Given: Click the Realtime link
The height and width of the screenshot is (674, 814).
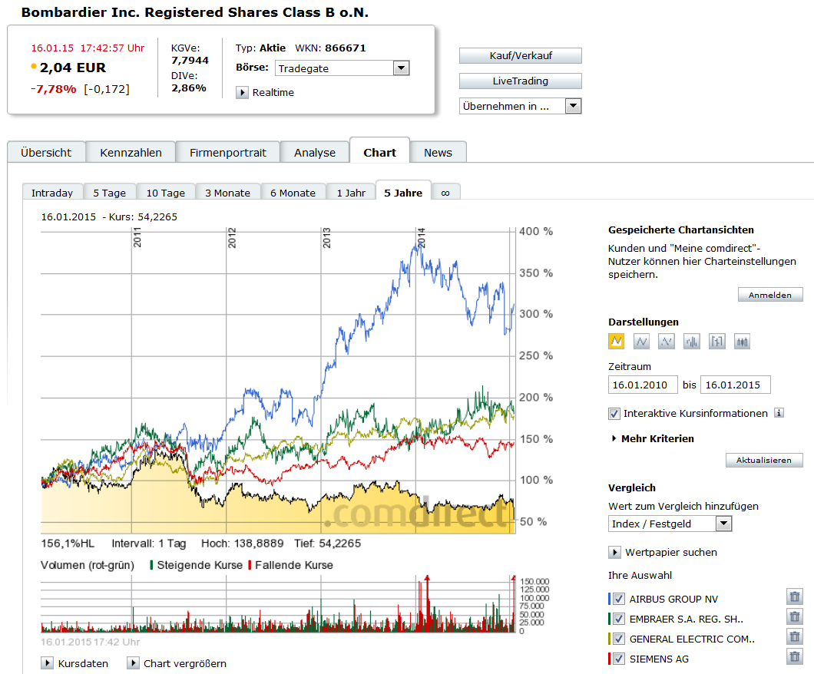Looking at the screenshot, I should [273, 92].
